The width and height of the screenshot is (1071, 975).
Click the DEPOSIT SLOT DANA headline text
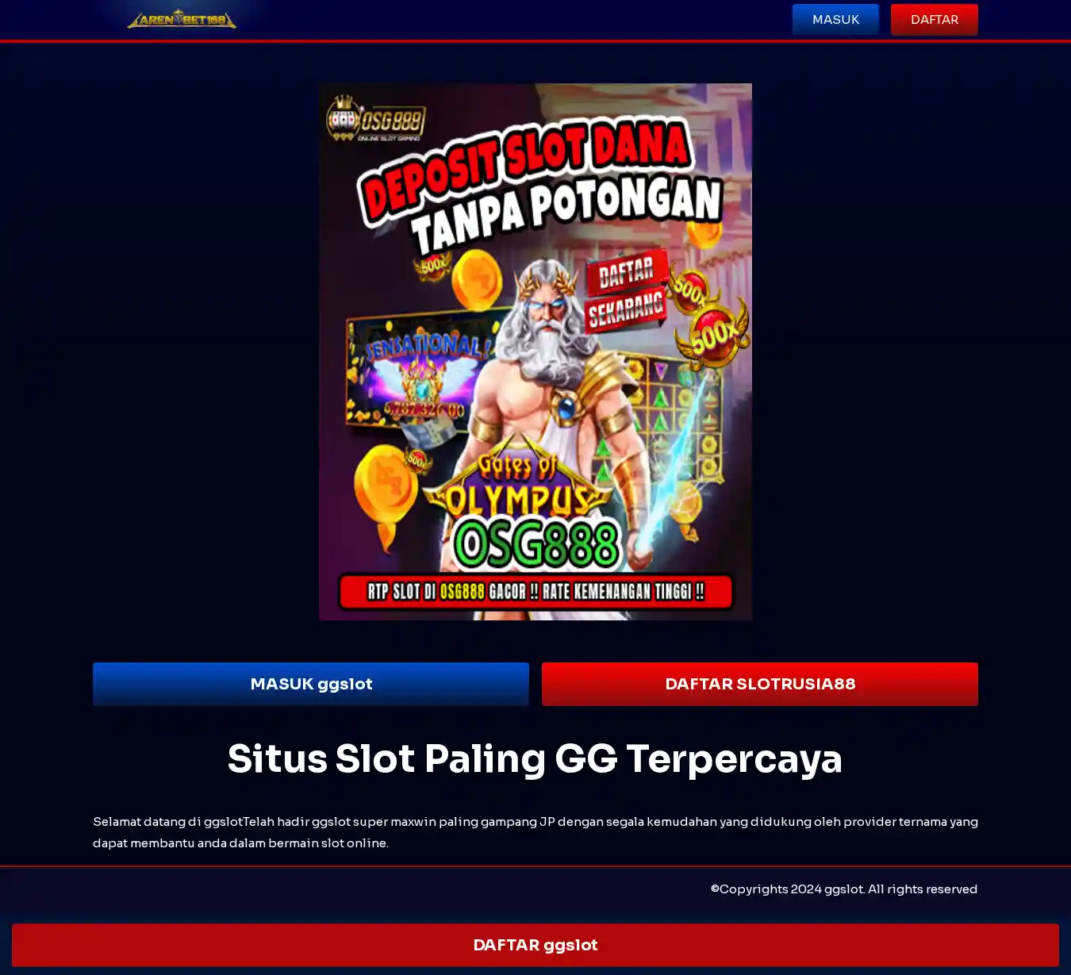click(x=524, y=171)
